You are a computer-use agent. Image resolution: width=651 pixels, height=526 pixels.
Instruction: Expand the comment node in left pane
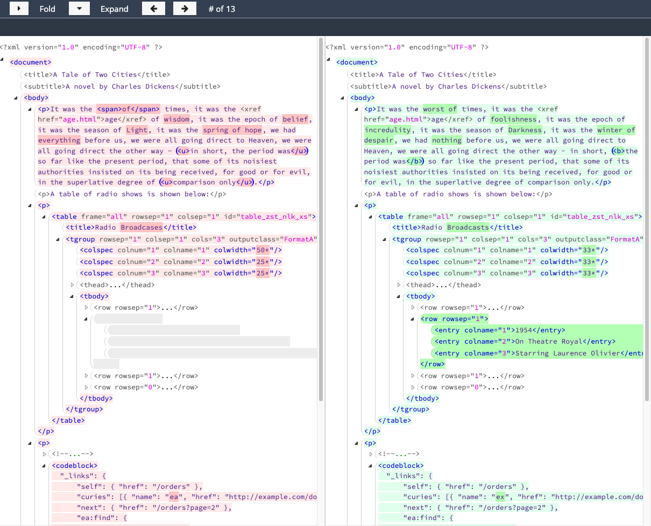pyautogui.click(x=45, y=454)
